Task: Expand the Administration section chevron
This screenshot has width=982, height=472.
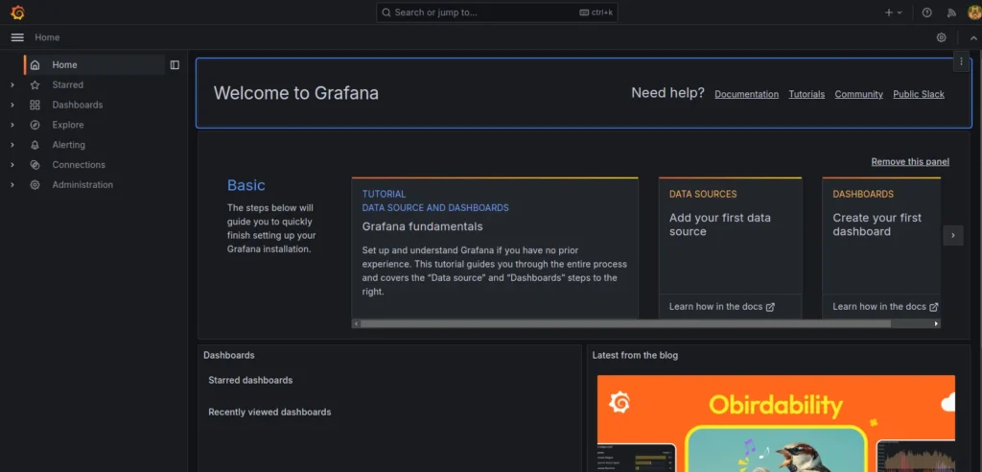Action: tap(12, 185)
